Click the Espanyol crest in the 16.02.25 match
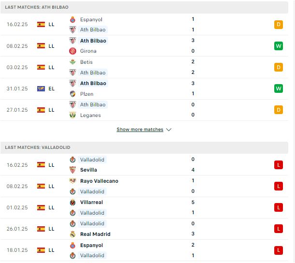 (72, 20)
